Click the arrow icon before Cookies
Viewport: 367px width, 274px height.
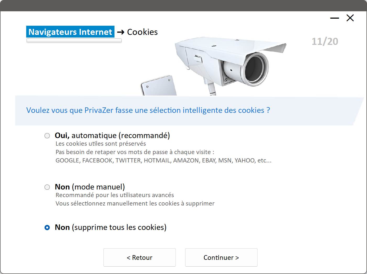[120, 32]
